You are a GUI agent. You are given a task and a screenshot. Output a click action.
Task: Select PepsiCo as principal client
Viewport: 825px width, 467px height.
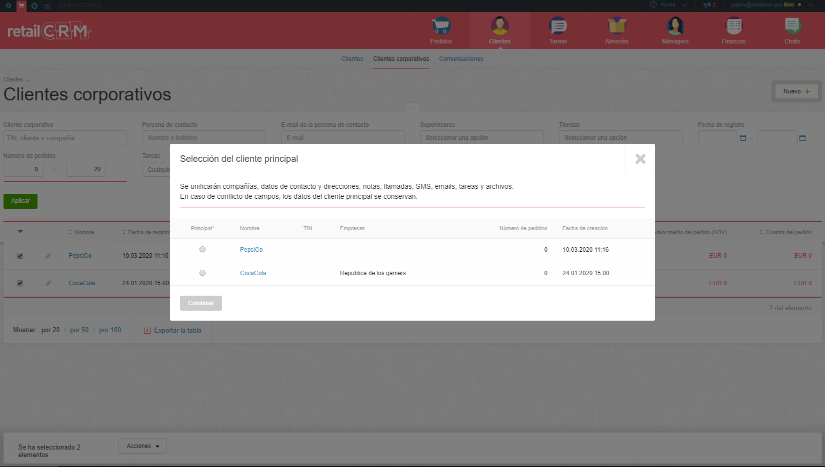coord(202,249)
